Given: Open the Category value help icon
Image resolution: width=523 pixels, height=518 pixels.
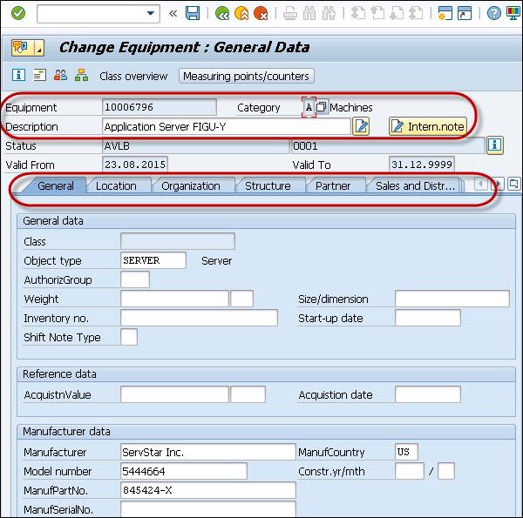Looking at the screenshot, I should point(322,107).
